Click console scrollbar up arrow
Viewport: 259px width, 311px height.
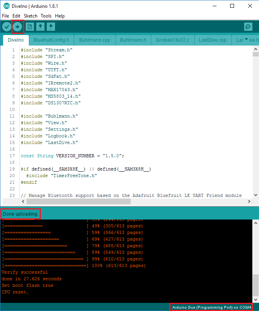[x=255, y=223]
